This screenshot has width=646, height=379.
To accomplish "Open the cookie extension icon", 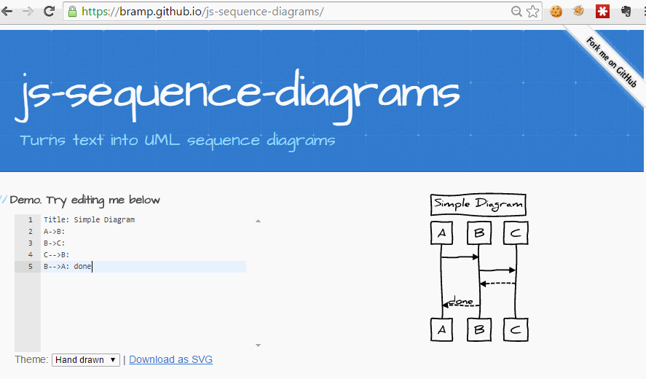I will pos(556,12).
